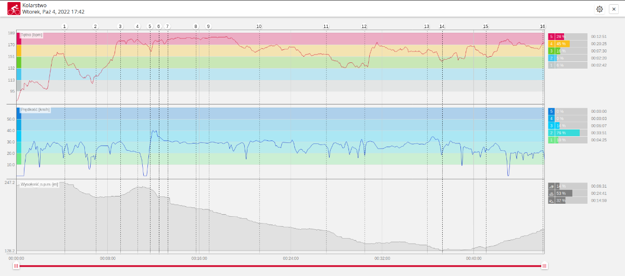Open chart settings via gear icon
This screenshot has width=625, height=276.
(x=599, y=9)
